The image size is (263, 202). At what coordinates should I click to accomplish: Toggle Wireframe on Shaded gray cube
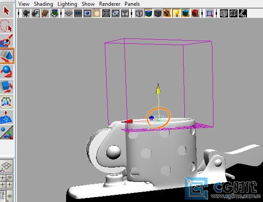click(158, 13)
